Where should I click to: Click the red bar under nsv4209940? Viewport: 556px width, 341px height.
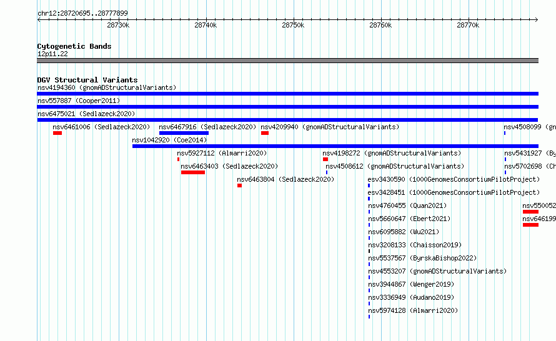(265, 133)
